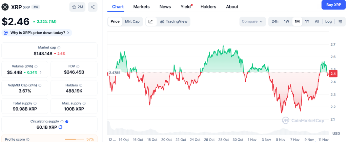Switch to the line chart icon view
This screenshot has width=347, height=142.
coord(150,21)
